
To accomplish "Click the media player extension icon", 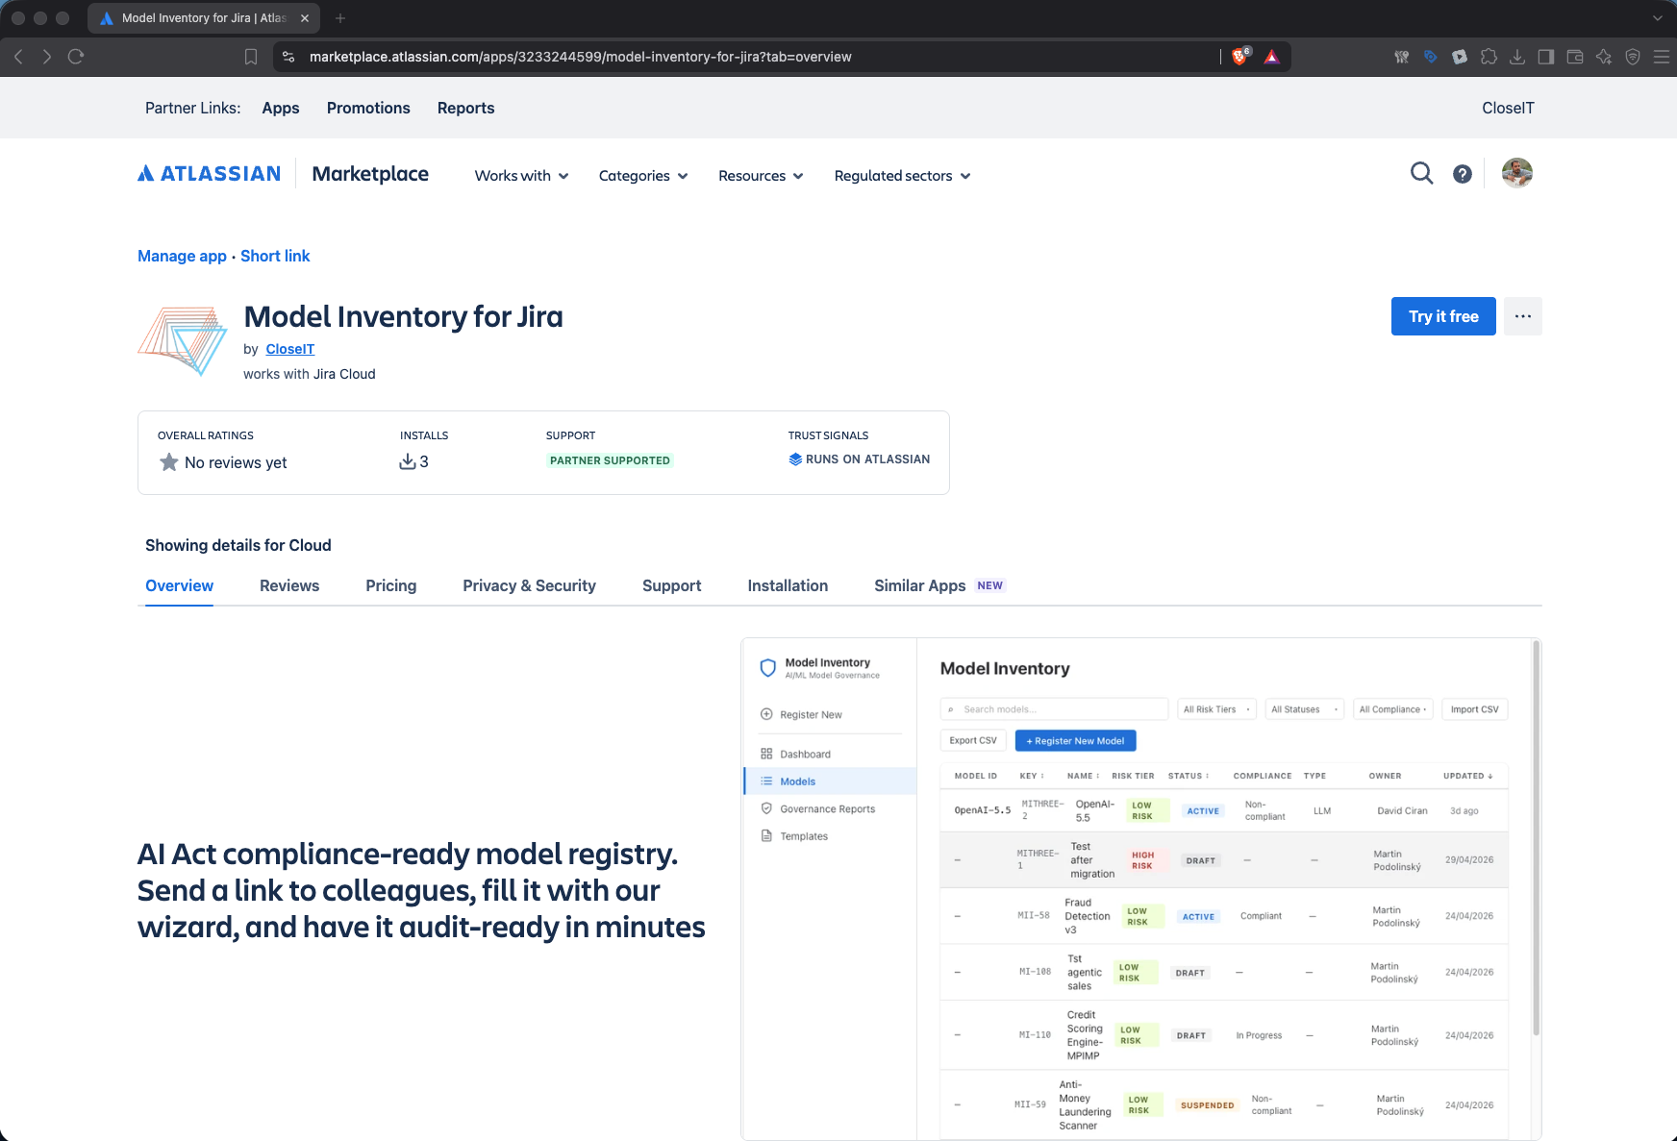I will (x=1460, y=57).
